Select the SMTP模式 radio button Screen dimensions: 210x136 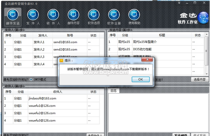(x=31, y=80)
